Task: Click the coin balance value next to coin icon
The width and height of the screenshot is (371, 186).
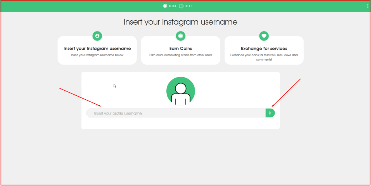Action: tap(172, 6)
